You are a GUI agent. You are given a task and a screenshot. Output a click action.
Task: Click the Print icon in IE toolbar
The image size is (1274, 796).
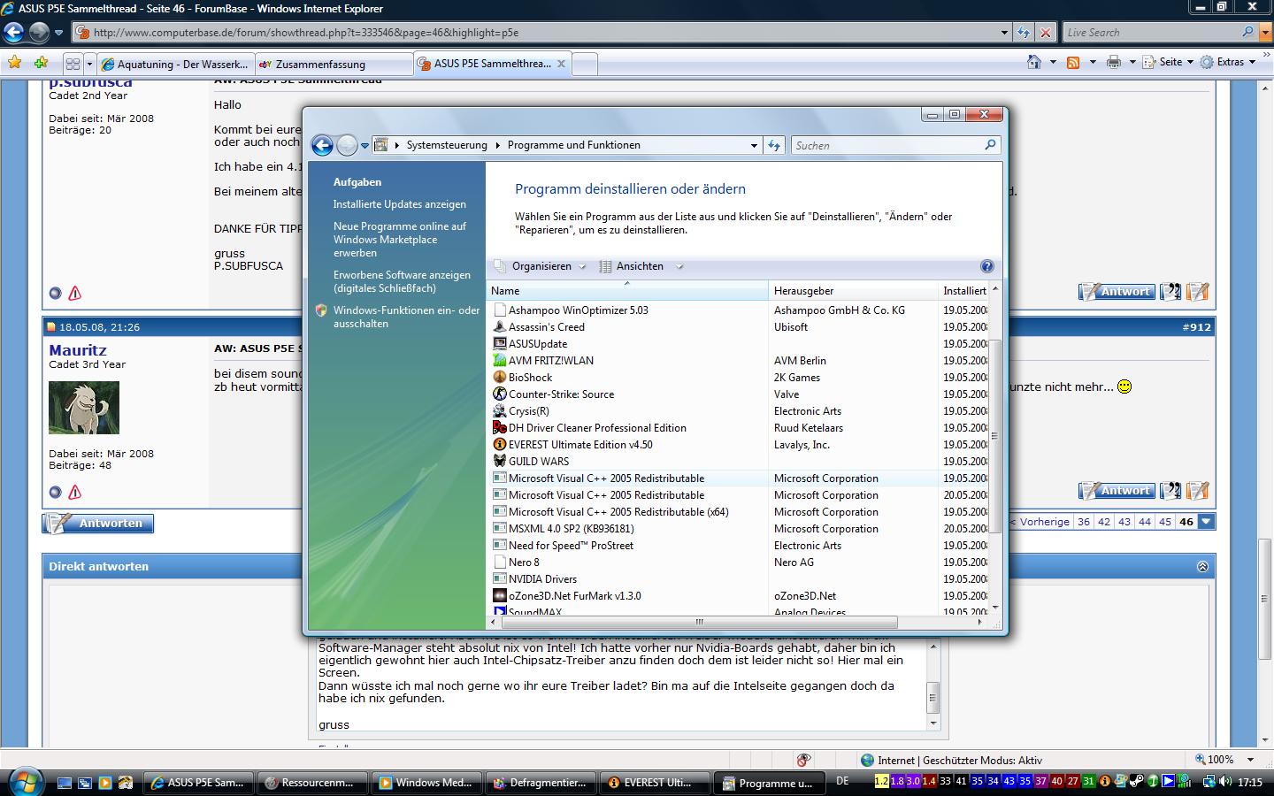pos(1114,62)
